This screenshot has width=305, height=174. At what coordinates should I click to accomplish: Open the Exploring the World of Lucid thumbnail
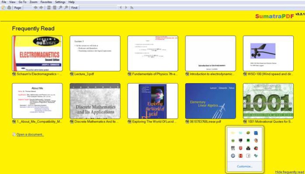click(152, 101)
